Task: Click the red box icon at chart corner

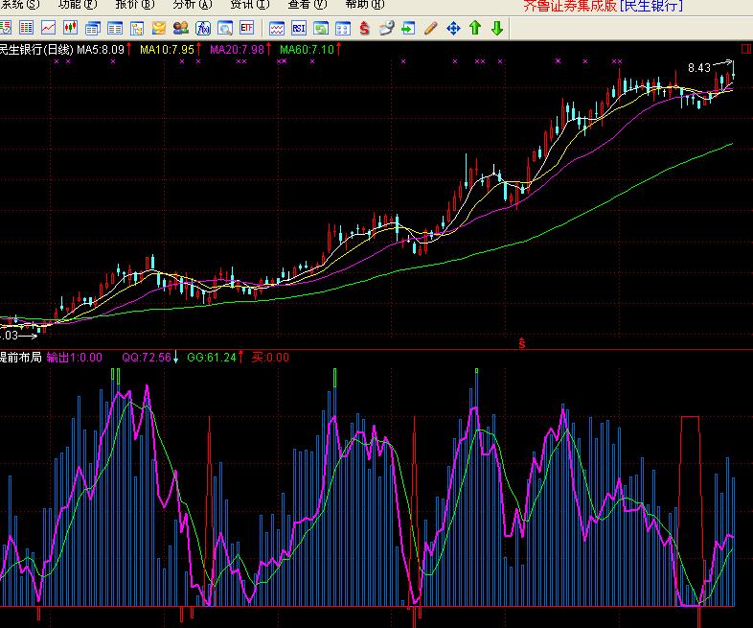Action: tap(745, 49)
